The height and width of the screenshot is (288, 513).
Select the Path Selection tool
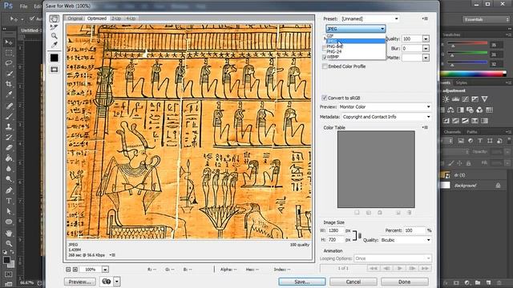pos(9,211)
